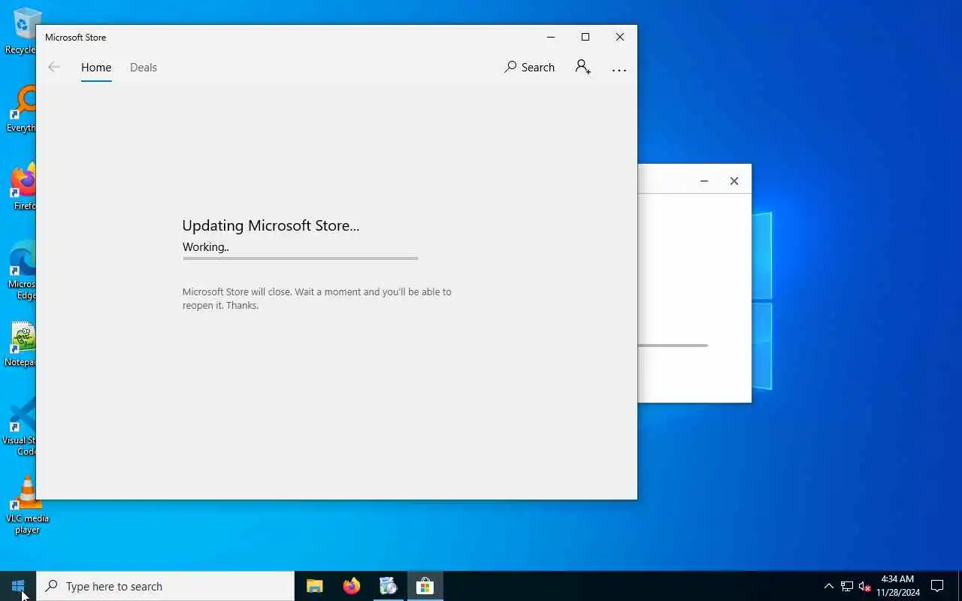Image resolution: width=962 pixels, height=601 pixels.
Task: Open Search in Microsoft Store
Action: [x=529, y=67]
